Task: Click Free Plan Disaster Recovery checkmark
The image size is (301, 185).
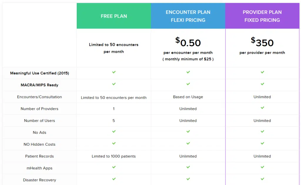Action: 114,179
